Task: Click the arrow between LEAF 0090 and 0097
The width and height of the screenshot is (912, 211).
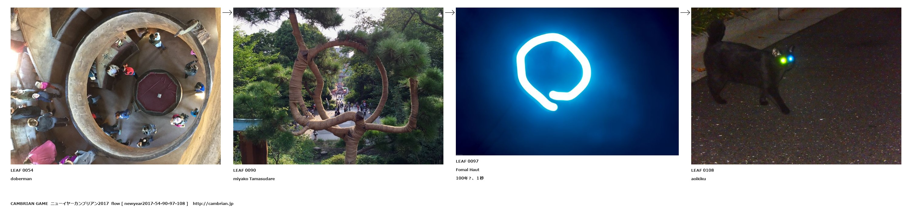Action: pos(449,12)
